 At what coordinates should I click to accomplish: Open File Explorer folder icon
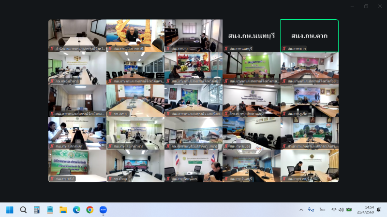(x=63, y=210)
